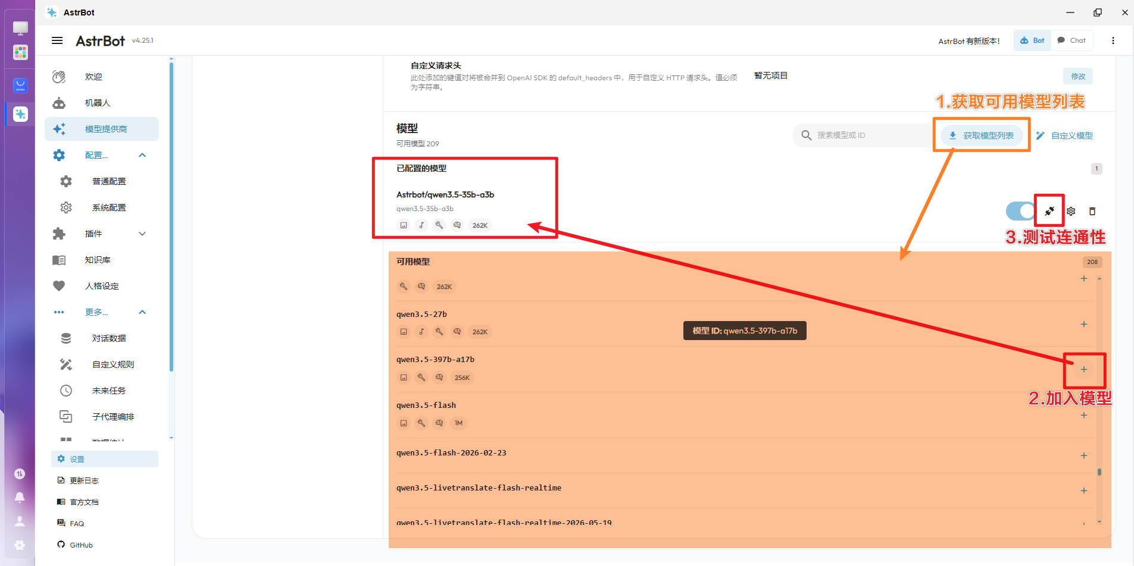Test connectivity with the plug icon

pyautogui.click(x=1049, y=211)
